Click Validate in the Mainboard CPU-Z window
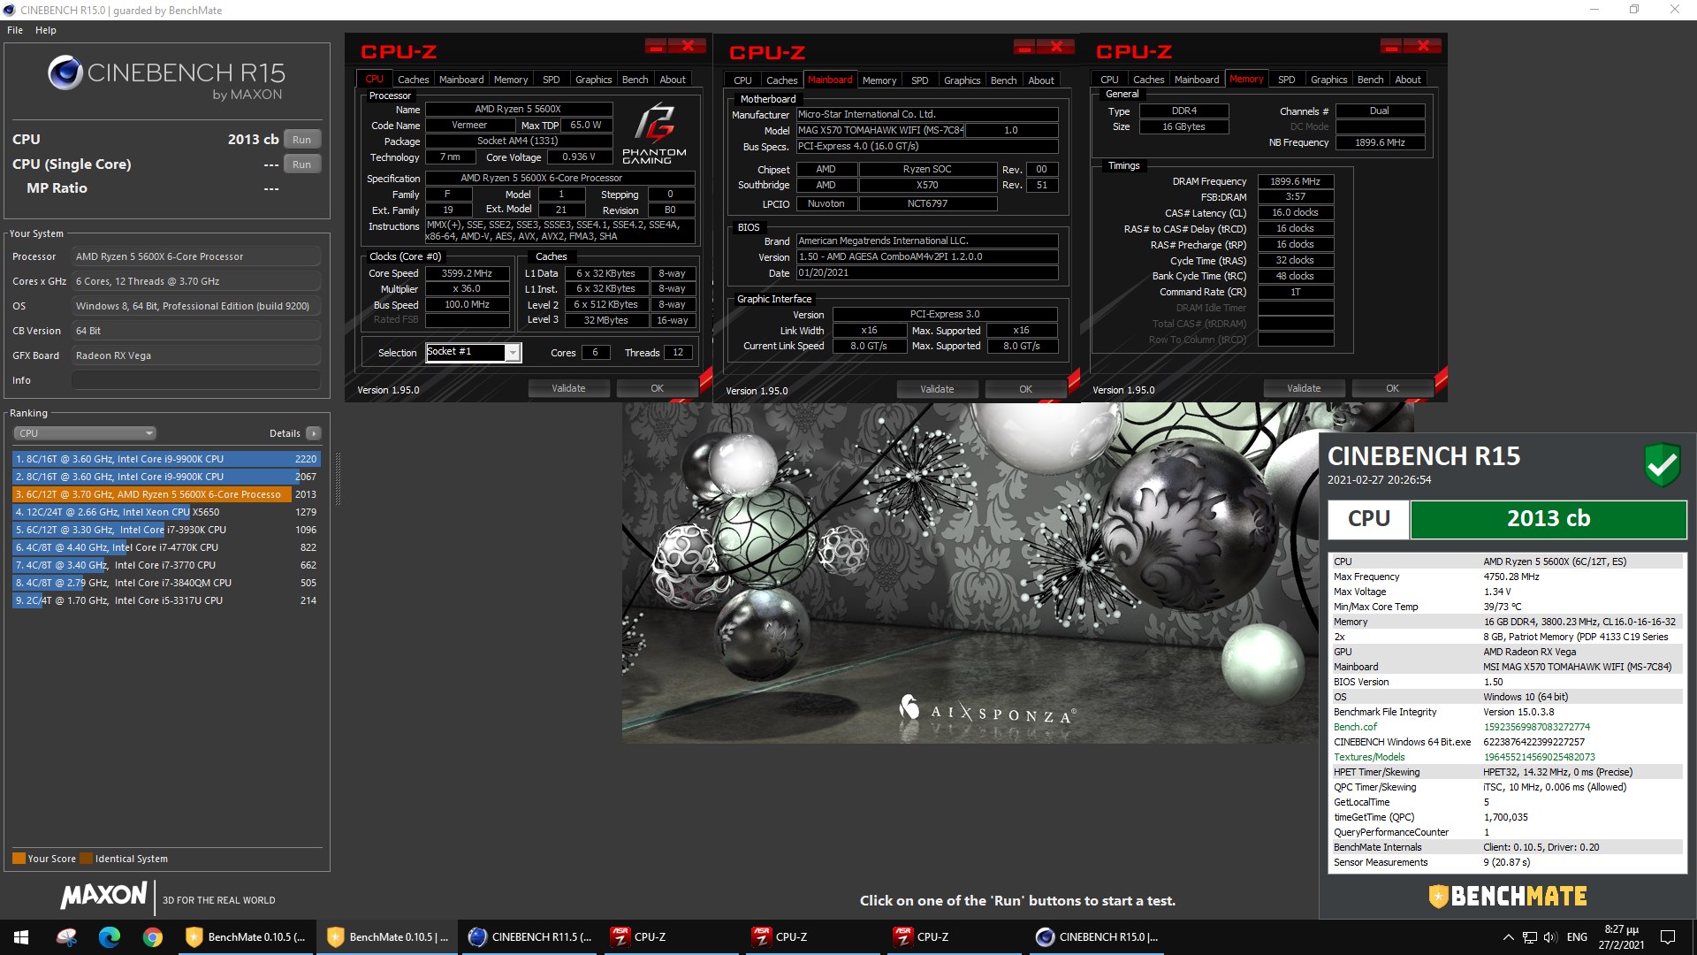Viewport: 1697px width, 955px height. (937, 389)
